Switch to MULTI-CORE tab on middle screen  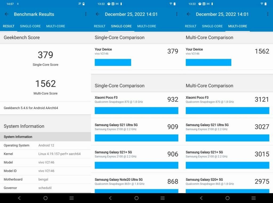(x=147, y=26)
